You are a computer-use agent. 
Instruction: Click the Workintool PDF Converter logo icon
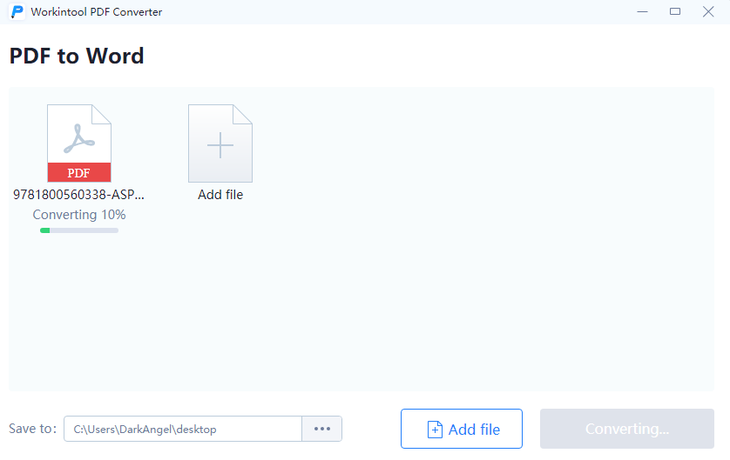point(17,11)
